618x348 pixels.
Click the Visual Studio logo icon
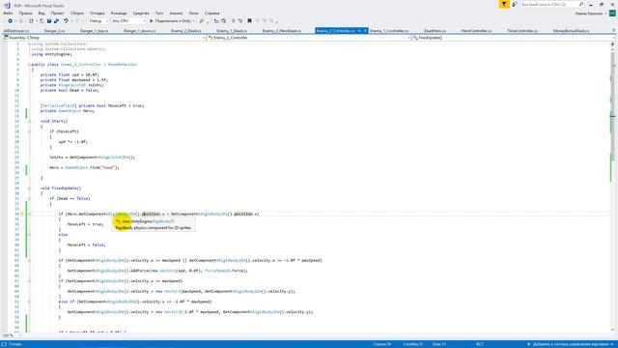[7, 5]
